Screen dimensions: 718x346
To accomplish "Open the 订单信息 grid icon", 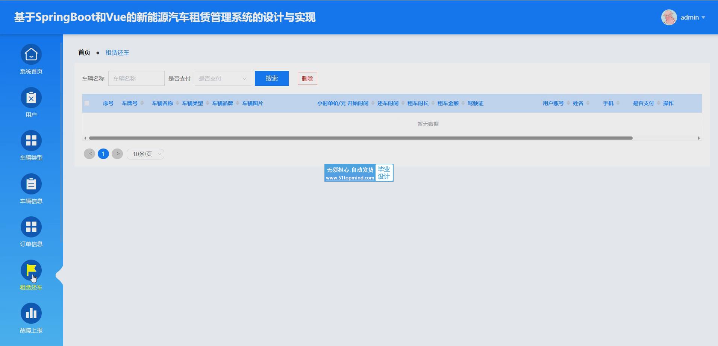I will [31, 227].
